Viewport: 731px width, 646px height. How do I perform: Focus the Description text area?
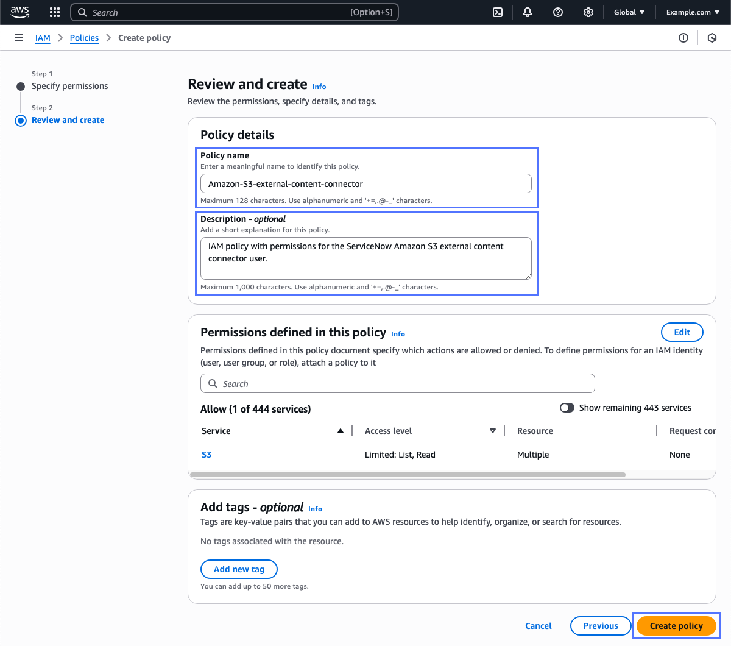[366, 258]
